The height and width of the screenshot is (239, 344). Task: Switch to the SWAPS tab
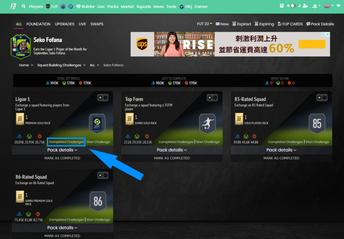pos(97,24)
